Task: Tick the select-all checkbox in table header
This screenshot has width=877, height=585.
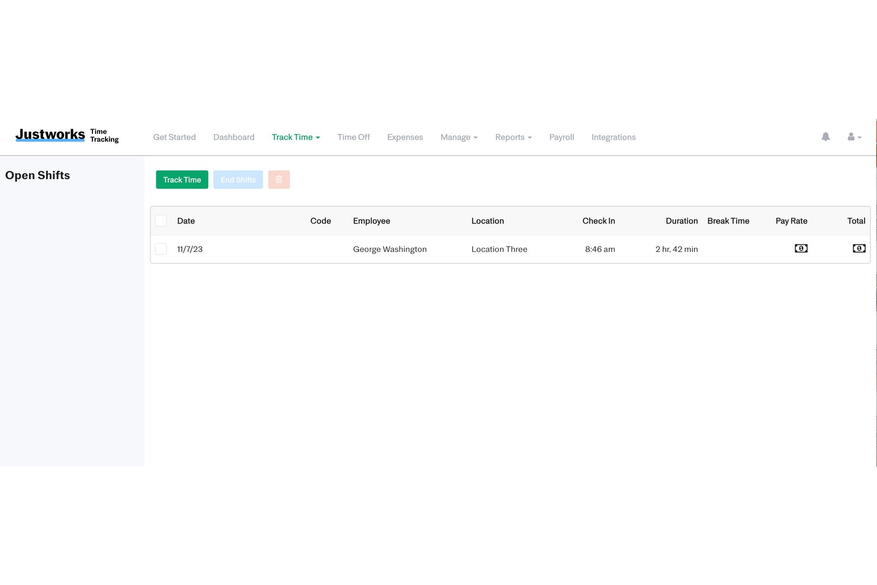Action: (161, 220)
